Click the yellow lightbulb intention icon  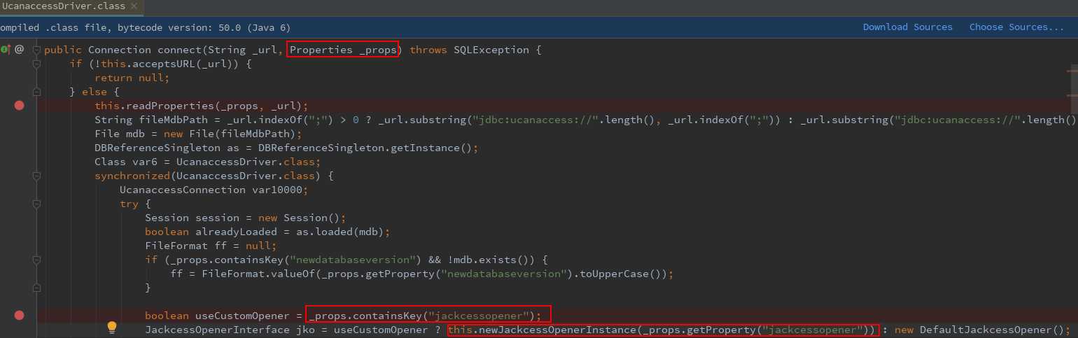tap(111, 328)
